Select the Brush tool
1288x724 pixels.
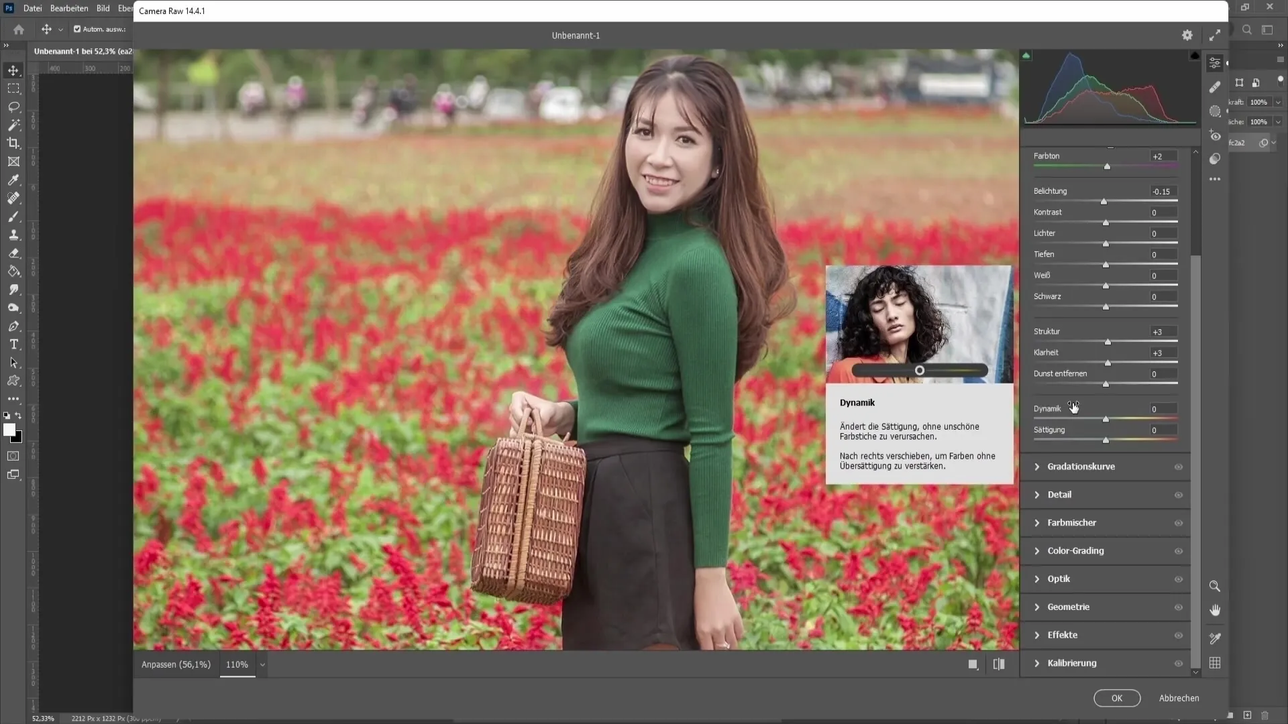tap(13, 217)
